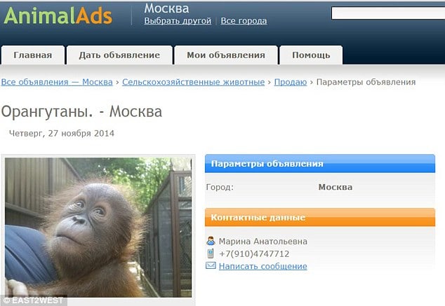Click the contact person icon
Screen dimensions: 445x306
point(211,241)
